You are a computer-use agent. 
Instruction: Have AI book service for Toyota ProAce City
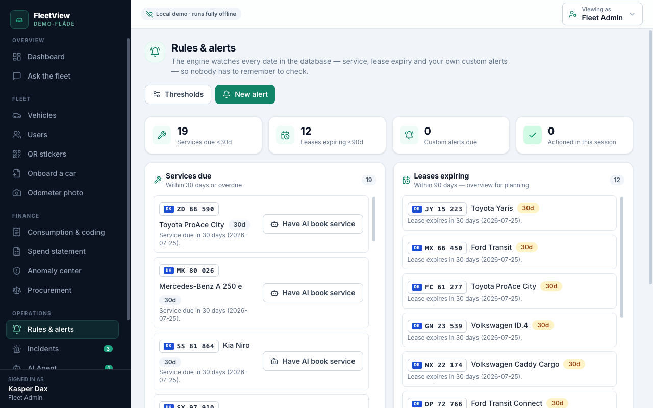pyautogui.click(x=313, y=224)
